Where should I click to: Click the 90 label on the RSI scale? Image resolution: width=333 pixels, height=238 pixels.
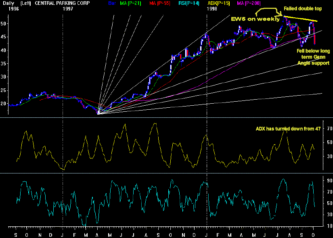[330, 181]
